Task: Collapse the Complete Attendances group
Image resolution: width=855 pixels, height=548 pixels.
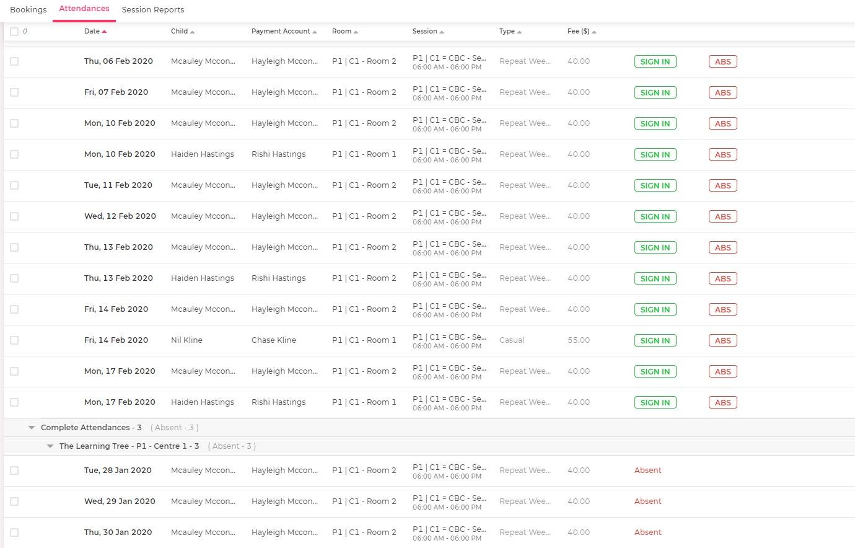Action: click(x=32, y=428)
